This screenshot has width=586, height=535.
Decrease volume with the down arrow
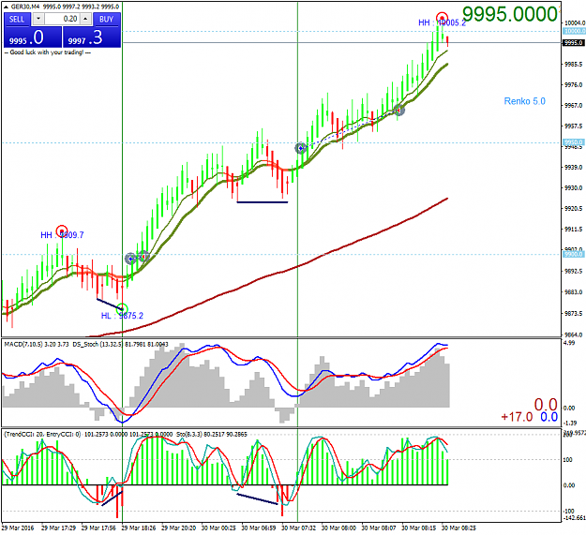(x=38, y=19)
